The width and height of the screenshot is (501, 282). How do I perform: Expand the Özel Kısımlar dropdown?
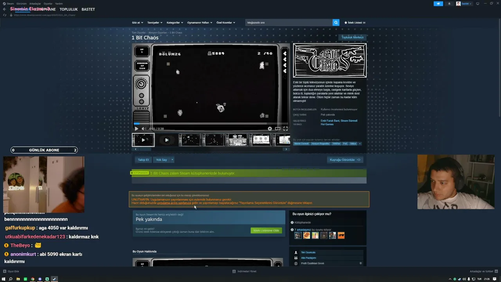pyautogui.click(x=226, y=23)
